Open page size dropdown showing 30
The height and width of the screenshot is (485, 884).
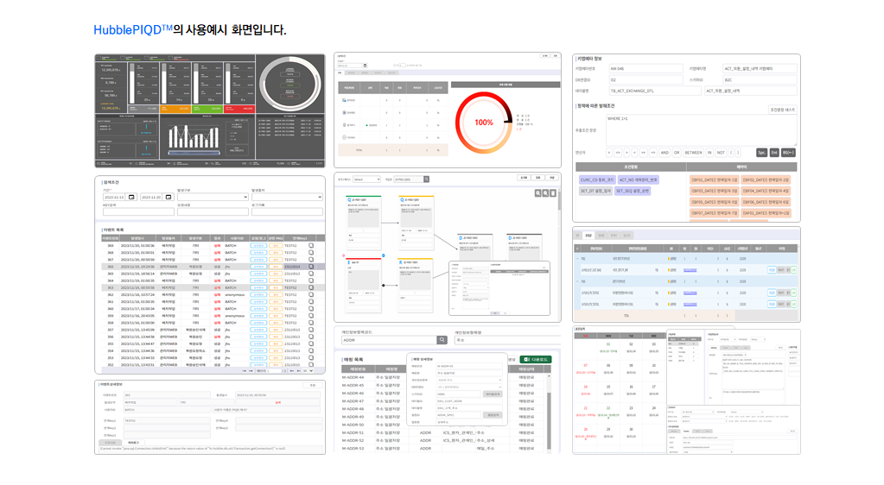308,370
